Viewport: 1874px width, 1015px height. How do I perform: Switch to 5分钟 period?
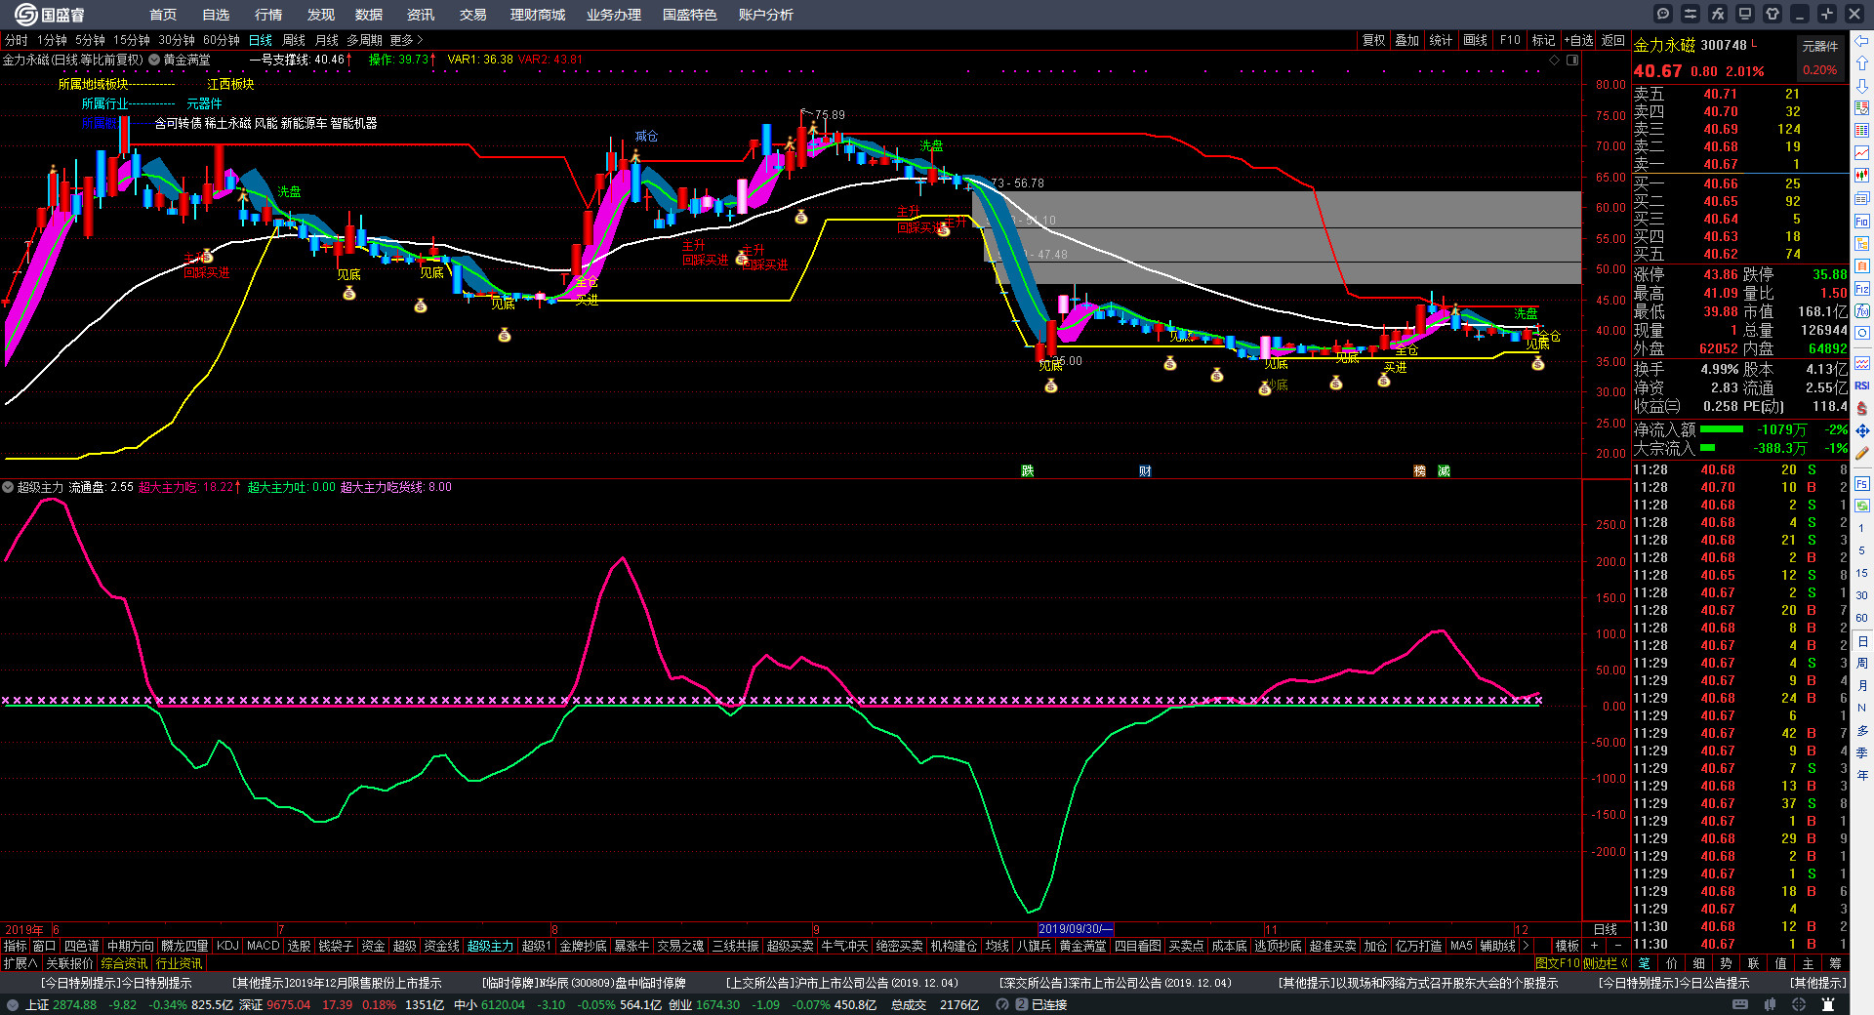coord(90,40)
